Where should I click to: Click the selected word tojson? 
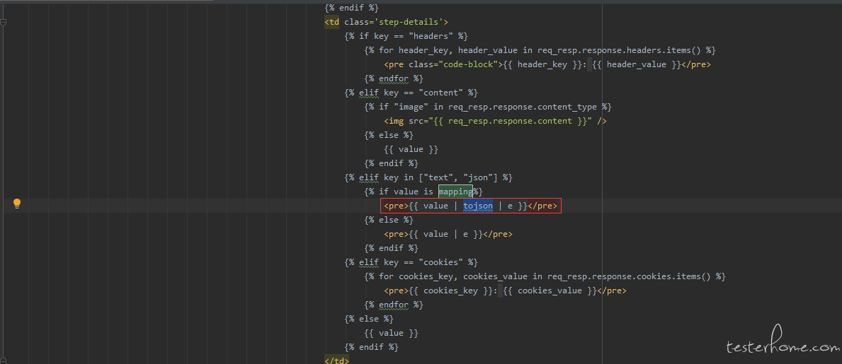pos(478,206)
